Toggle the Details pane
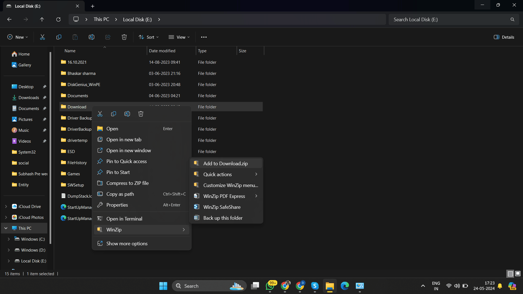523x294 pixels. click(x=504, y=37)
